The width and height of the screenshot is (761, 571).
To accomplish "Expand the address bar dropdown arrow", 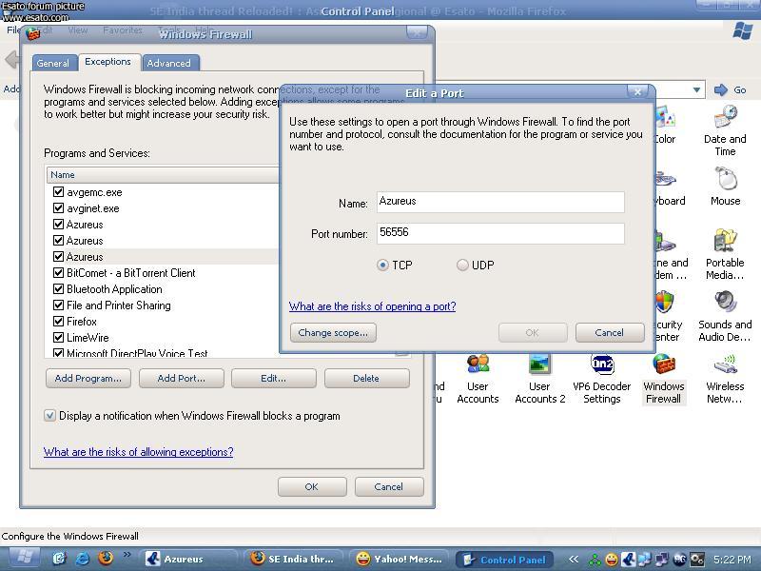I will 696,90.
